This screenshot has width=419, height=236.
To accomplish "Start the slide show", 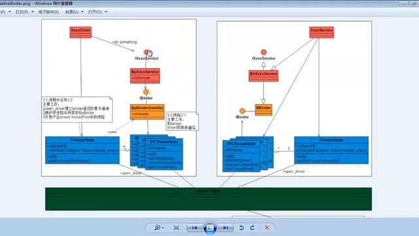I will pyautogui.click(x=209, y=227).
